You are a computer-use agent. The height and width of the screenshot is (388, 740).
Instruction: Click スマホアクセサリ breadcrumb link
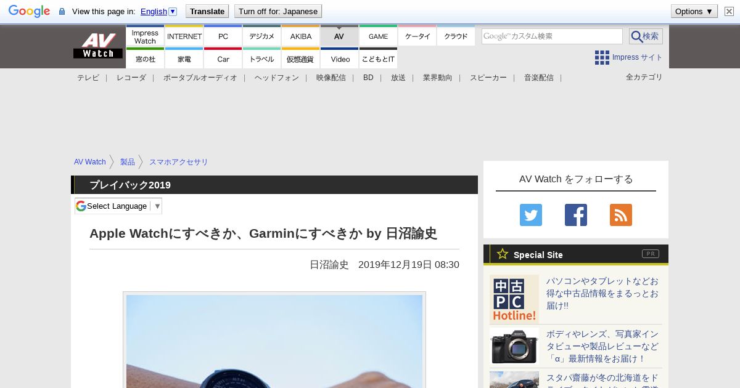[x=179, y=162]
